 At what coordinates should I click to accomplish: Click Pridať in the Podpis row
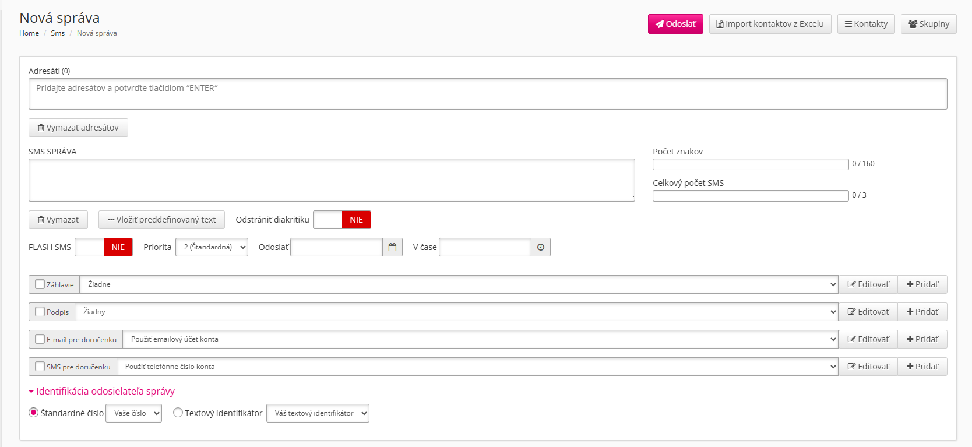click(x=922, y=312)
